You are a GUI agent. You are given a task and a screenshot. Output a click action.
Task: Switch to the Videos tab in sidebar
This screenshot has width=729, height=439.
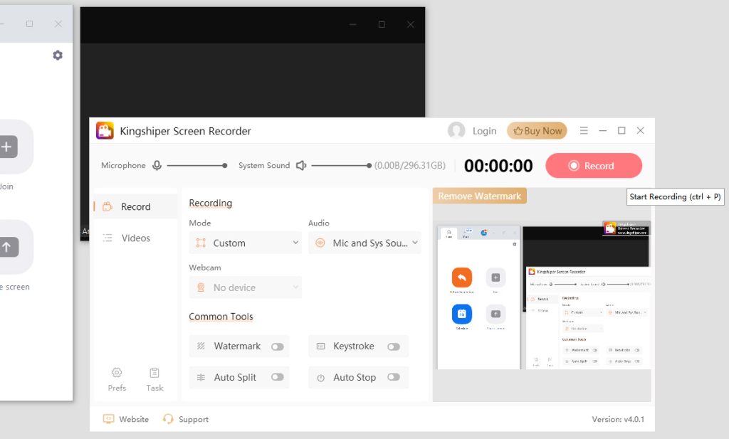pyautogui.click(x=135, y=238)
